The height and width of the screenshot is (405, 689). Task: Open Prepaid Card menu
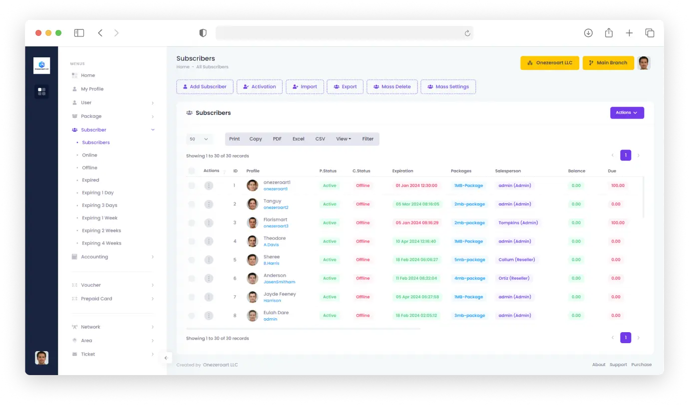click(113, 299)
